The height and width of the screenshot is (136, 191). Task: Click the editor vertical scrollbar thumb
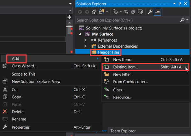coord(70,30)
